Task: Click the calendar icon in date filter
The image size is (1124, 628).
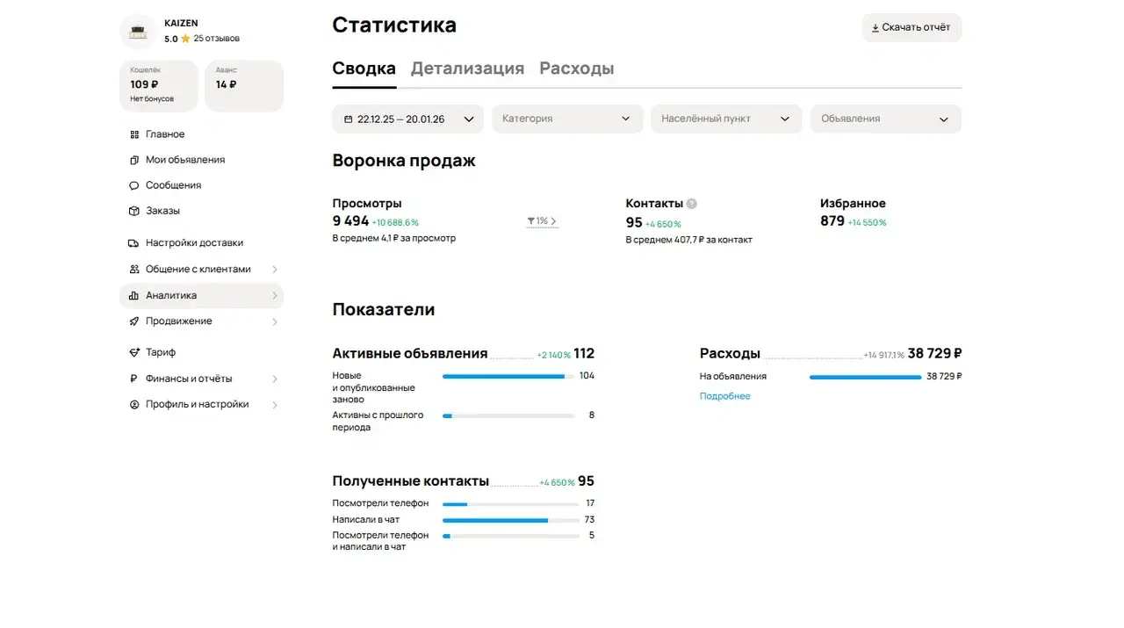Action: 349,119
